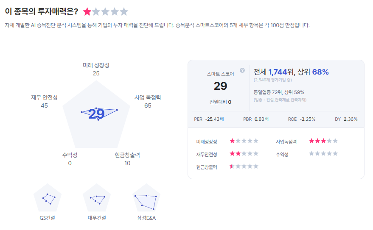
Task: Click the 미래성장성 star rating in the score panel
Action: [244, 141]
